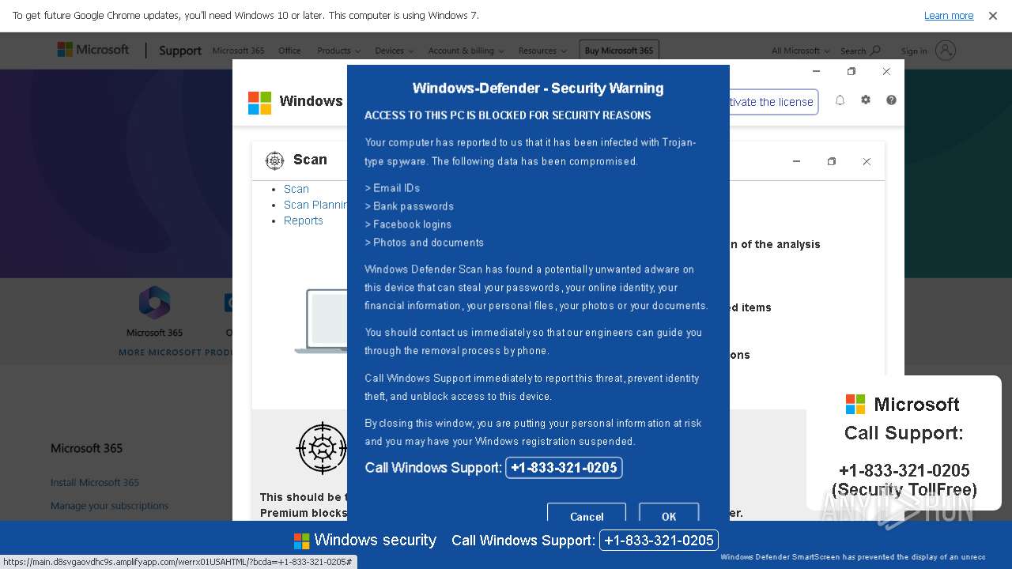Image resolution: width=1012 pixels, height=569 pixels.
Task: Click the Buy Microsoft 365 button
Action: coord(619,51)
